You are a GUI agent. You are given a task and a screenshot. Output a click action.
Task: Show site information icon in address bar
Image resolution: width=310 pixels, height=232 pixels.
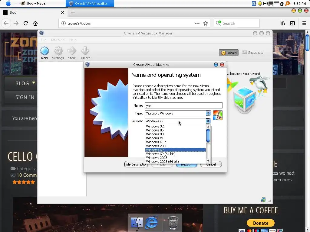pyautogui.click(x=64, y=23)
